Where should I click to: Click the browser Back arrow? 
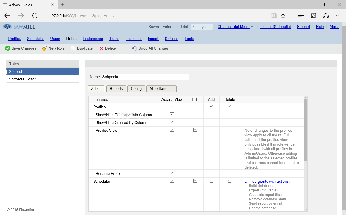(x=7, y=16)
